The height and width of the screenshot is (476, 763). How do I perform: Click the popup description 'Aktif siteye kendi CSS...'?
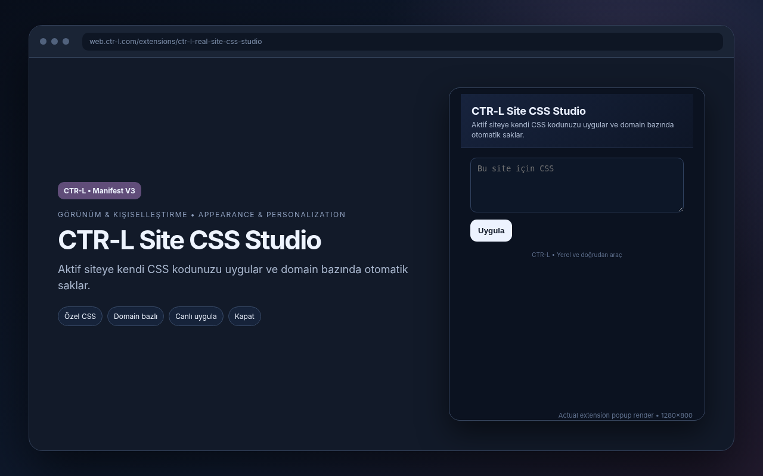point(573,130)
